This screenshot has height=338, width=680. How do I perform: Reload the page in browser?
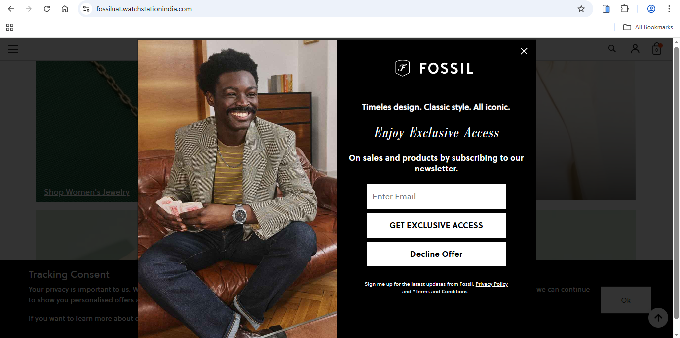pos(47,9)
